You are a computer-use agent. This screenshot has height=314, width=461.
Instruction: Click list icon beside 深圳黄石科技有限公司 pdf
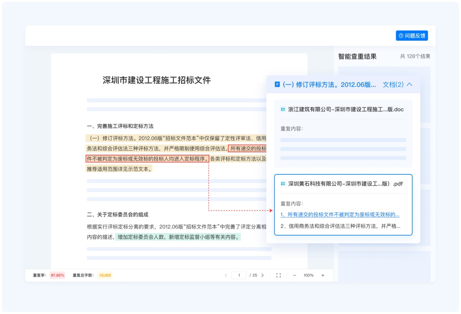pos(283,184)
